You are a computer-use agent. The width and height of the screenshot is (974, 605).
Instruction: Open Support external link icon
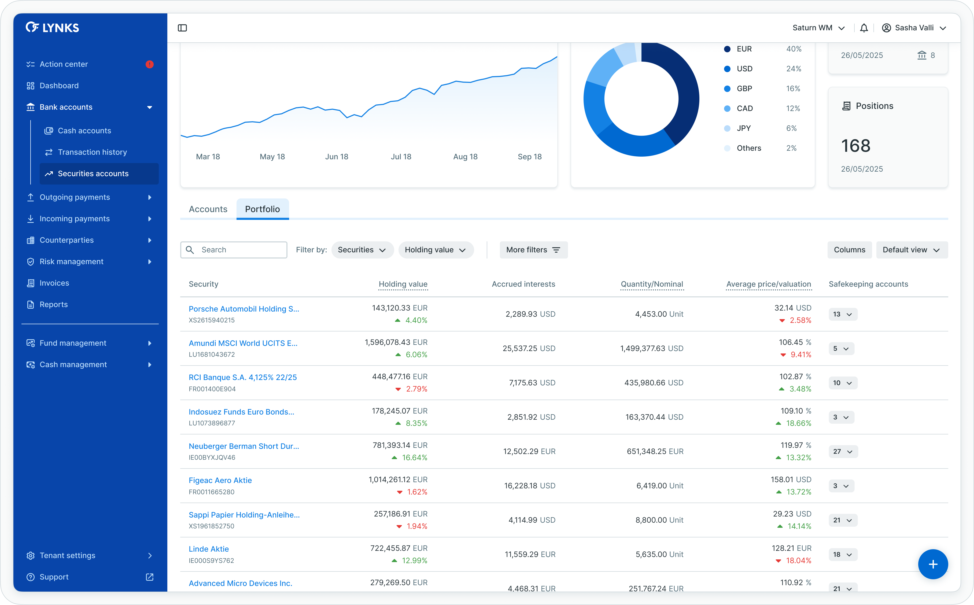pyautogui.click(x=150, y=577)
